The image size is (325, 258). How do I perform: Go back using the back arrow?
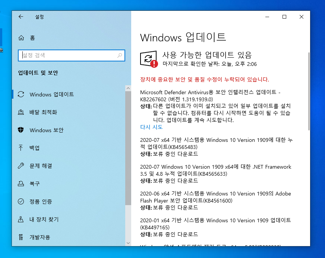coord(21,17)
